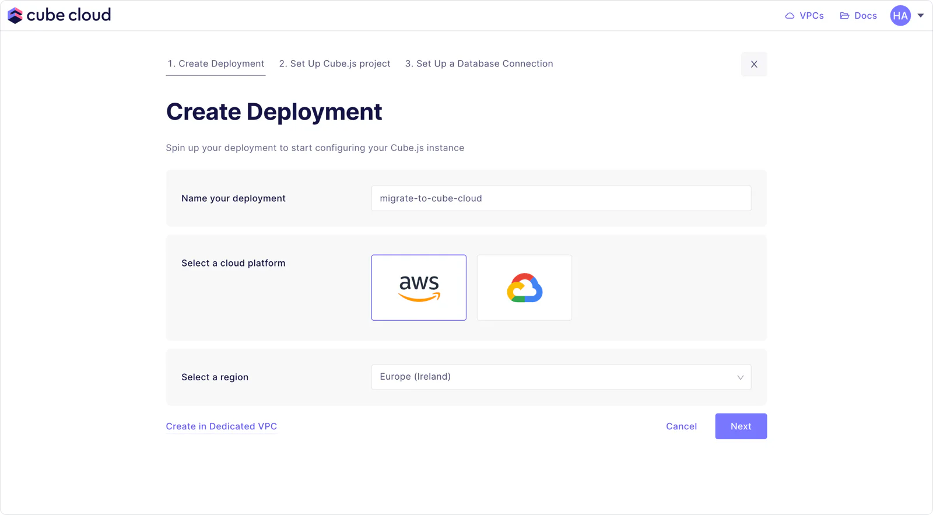Image resolution: width=933 pixels, height=515 pixels.
Task: Click the Spin up your deployment description
Action: click(x=315, y=148)
